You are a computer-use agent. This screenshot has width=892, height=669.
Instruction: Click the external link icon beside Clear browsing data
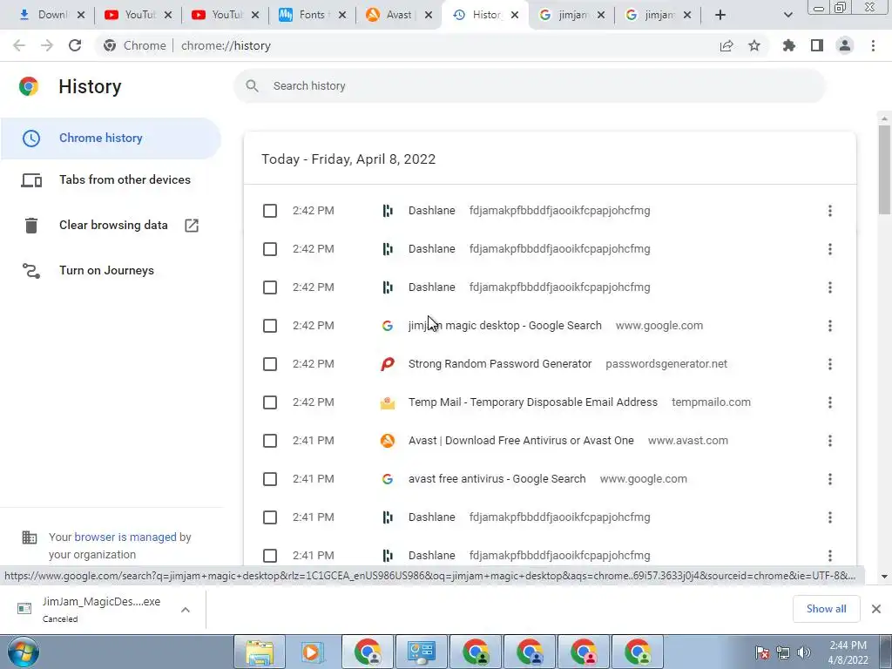(192, 226)
